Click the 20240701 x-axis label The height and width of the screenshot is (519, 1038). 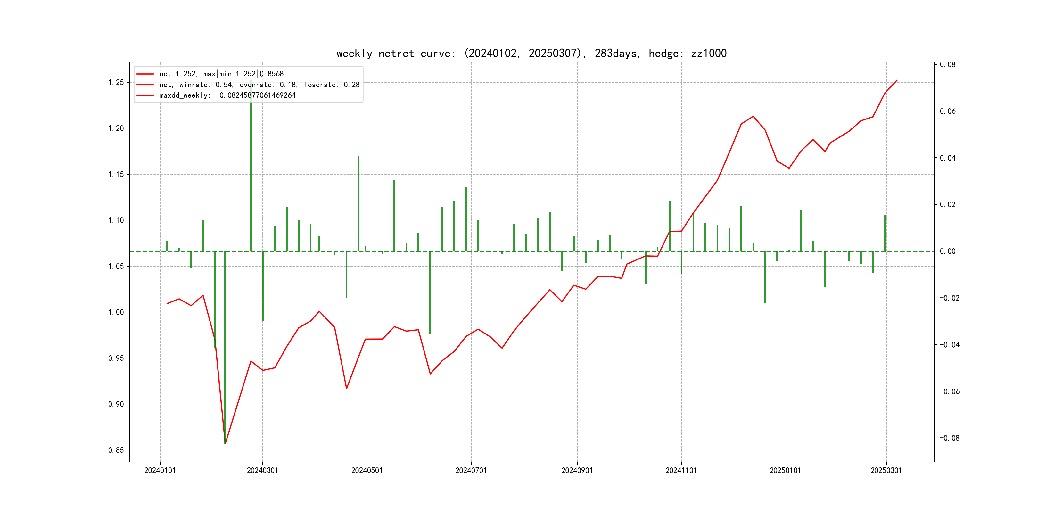(x=471, y=470)
